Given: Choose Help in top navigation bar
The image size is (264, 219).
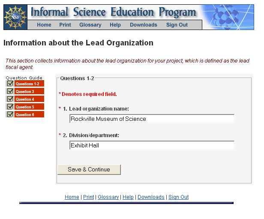Looking at the screenshot, I should (115, 25).
